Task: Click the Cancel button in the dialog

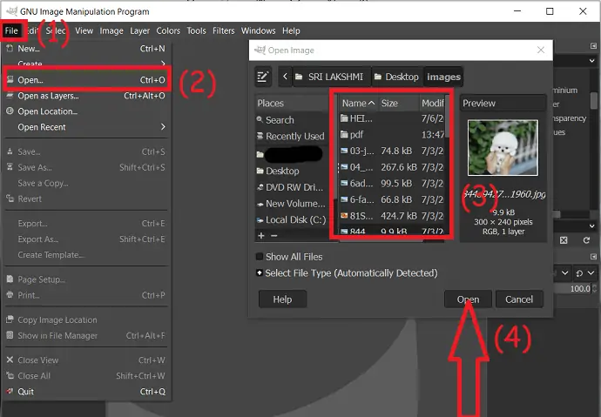Action: coord(519,299)
